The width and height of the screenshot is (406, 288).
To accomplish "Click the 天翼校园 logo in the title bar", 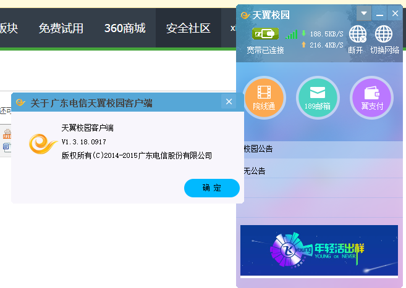I will pyautogui.click(x=245, y=15).
